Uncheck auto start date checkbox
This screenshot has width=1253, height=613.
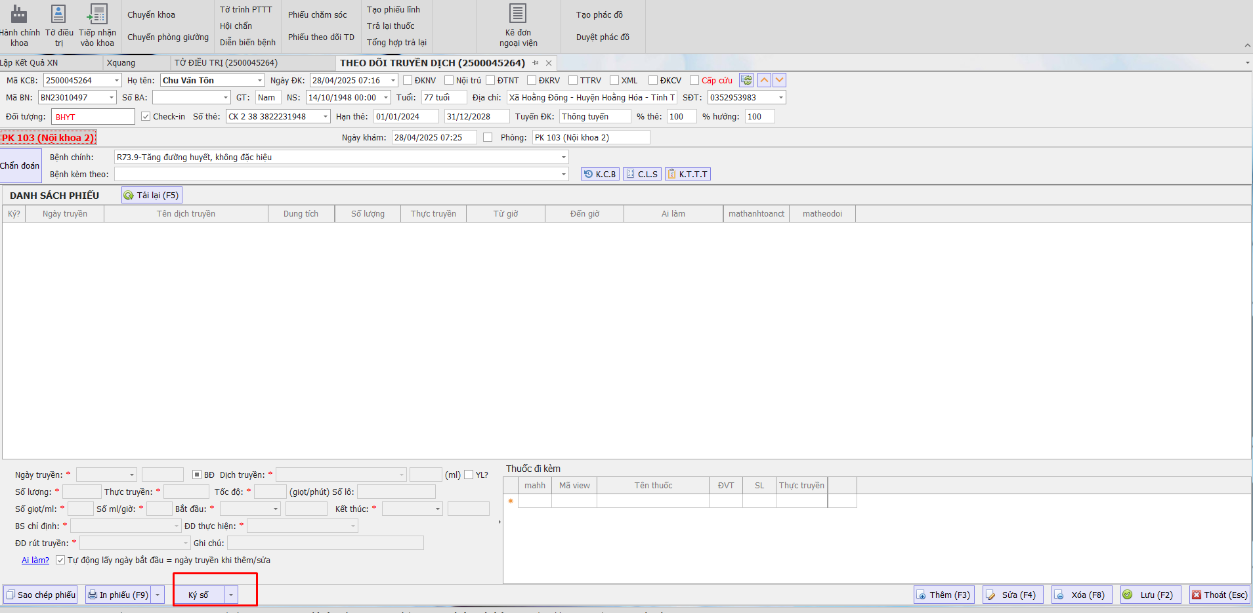click(60, 560)
